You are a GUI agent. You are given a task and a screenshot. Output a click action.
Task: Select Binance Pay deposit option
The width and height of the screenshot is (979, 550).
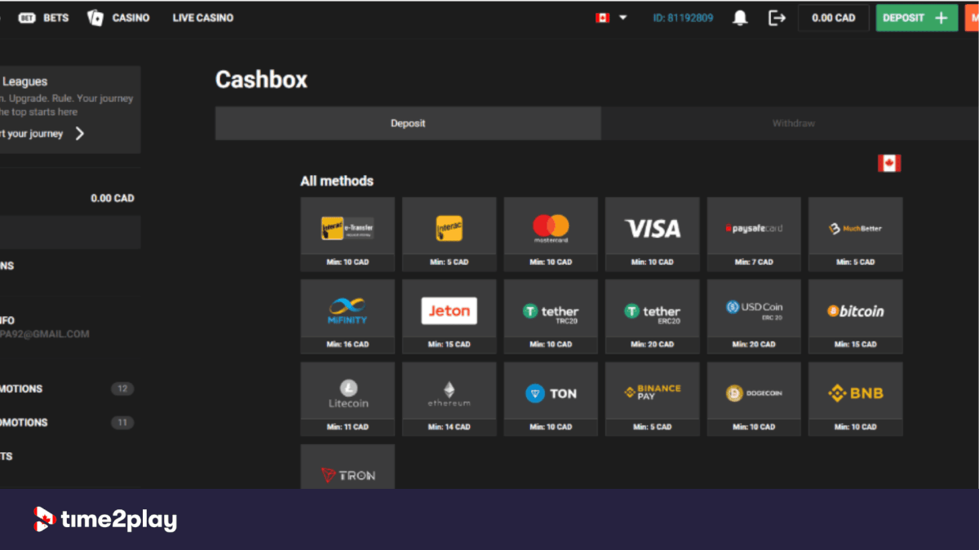coord(653,398)
